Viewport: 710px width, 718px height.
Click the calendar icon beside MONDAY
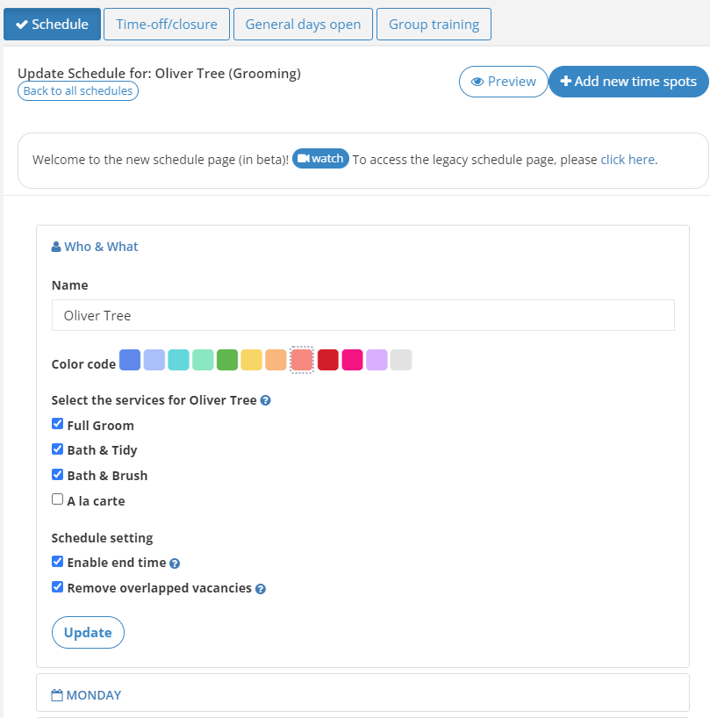pos(57,694)
